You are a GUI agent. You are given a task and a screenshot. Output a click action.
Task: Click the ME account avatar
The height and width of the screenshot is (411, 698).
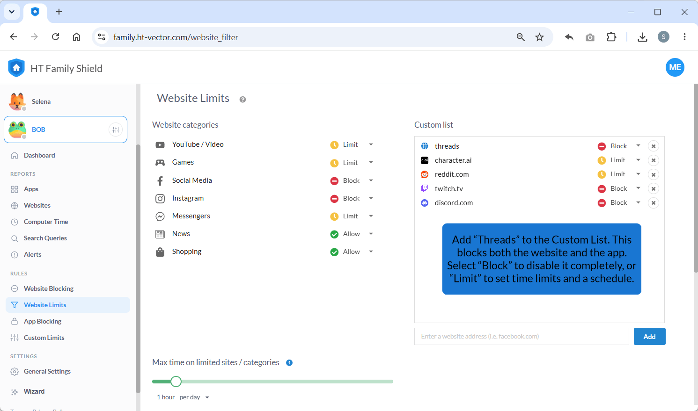[x=675, y=67]
